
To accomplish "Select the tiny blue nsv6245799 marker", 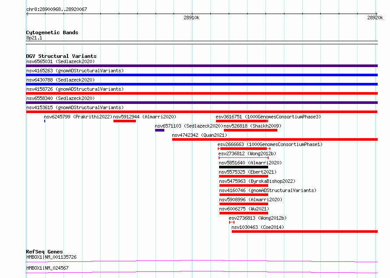I will 45,121.
